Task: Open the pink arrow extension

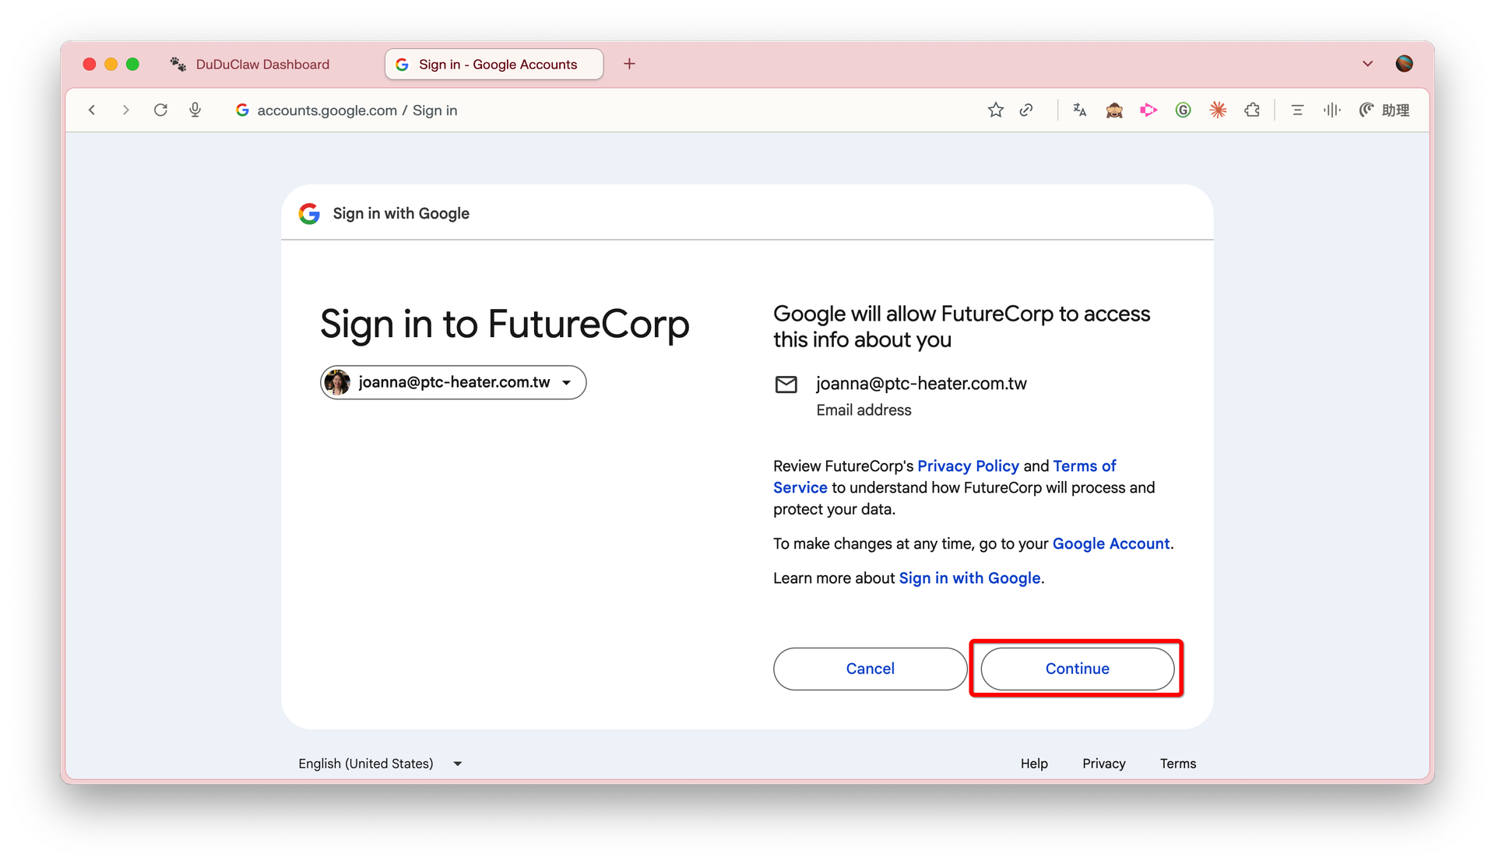Action: point(1149,110)
